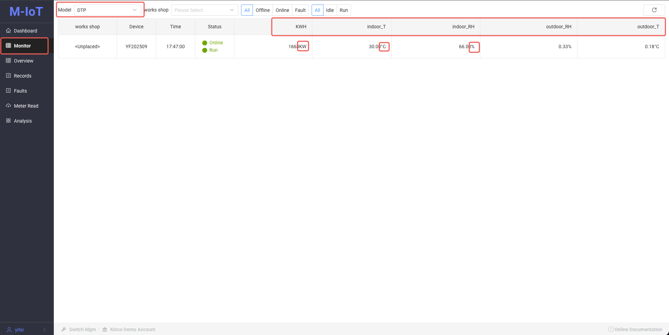Show only Idle devices
The height and width of the screenshot is (335, 669).
[x=330, y=10]
